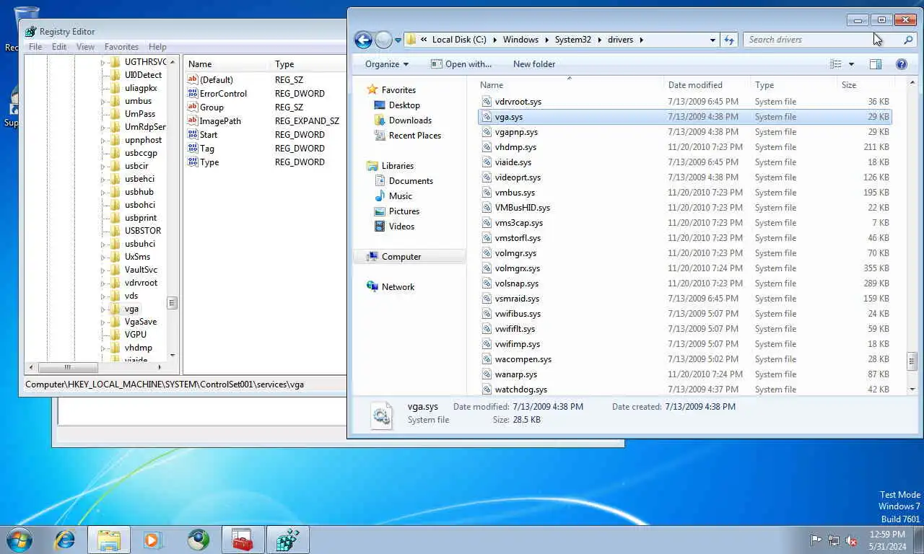Select the ImagePath registry value icon
Viewport: 924px width, 554px height.
point(193,121)
